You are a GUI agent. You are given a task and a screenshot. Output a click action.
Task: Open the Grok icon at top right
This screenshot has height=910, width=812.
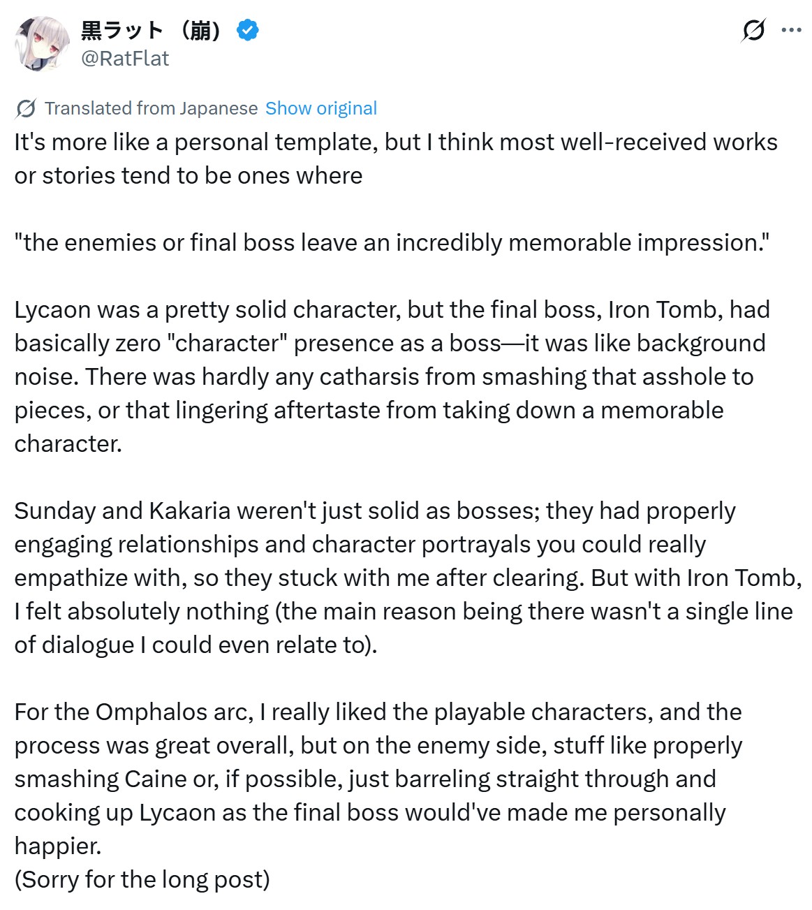(x=753, y=31)
